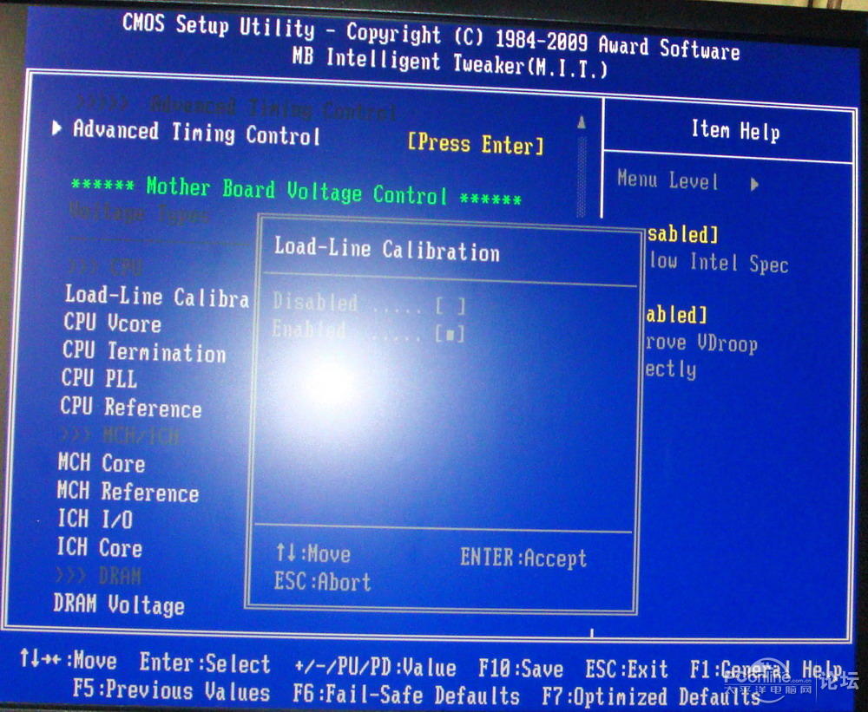
Task: Click F7:Optimized Defaults in the footer
Action: [x=641, y=696]
